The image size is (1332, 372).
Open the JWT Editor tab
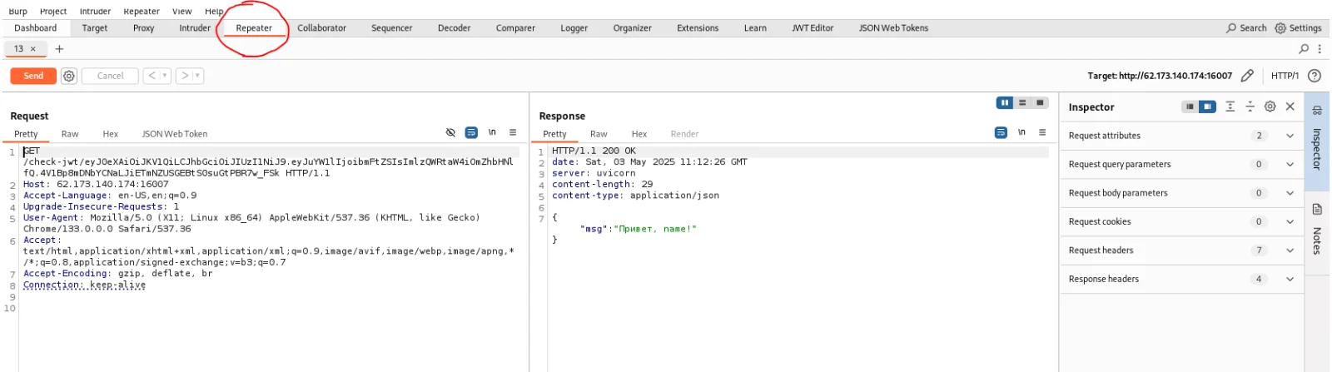[x=813, y=28]
